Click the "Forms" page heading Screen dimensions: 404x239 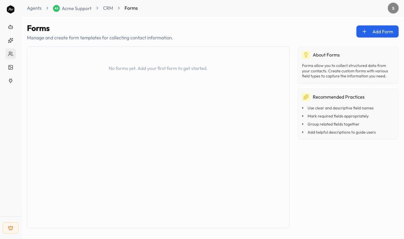coord(38,28)
